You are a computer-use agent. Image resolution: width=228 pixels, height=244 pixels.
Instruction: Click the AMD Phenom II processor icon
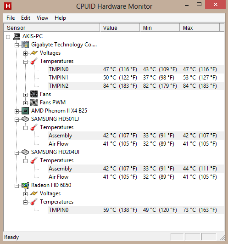pos(25,111)
